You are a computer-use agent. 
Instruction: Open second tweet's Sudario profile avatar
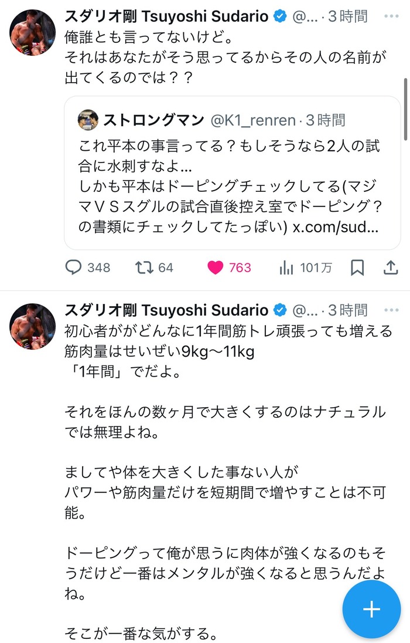pos(32,326)
